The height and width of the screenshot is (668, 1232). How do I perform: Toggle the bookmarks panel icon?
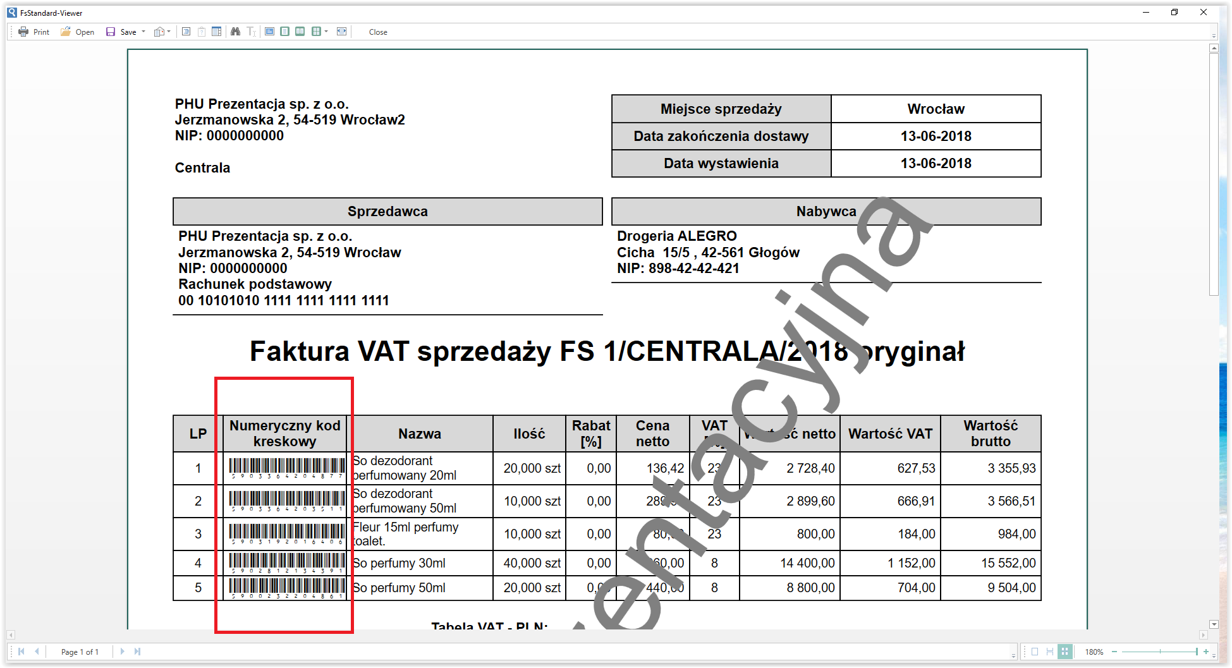[186, 32]
